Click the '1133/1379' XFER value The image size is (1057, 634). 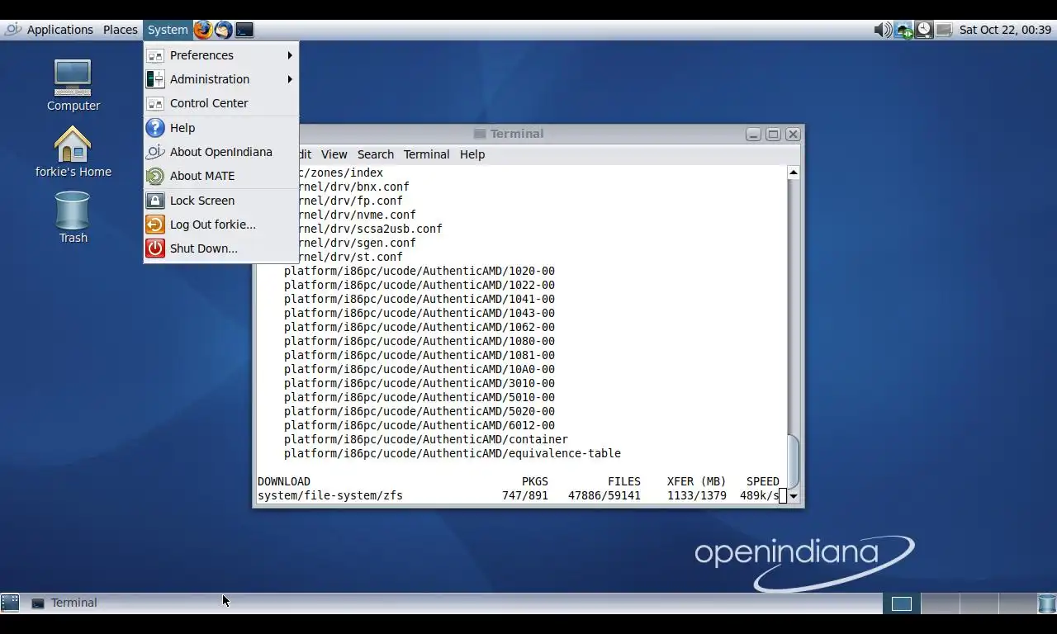click(x=697, y=495)
